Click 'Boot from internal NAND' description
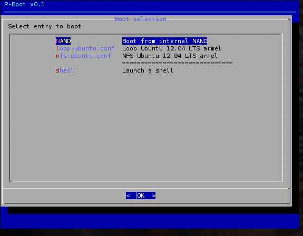 164,41
